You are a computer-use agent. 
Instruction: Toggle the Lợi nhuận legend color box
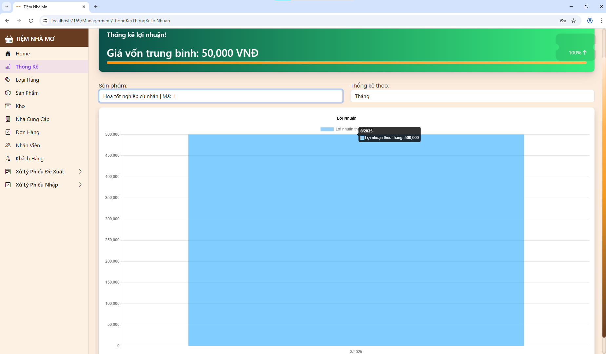point(327,129)
